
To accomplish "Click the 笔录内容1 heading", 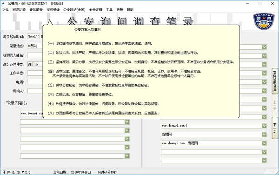I will (16, 103).
